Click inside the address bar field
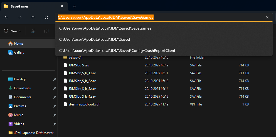Screen dimensions: 276x137 coord(209,17)
